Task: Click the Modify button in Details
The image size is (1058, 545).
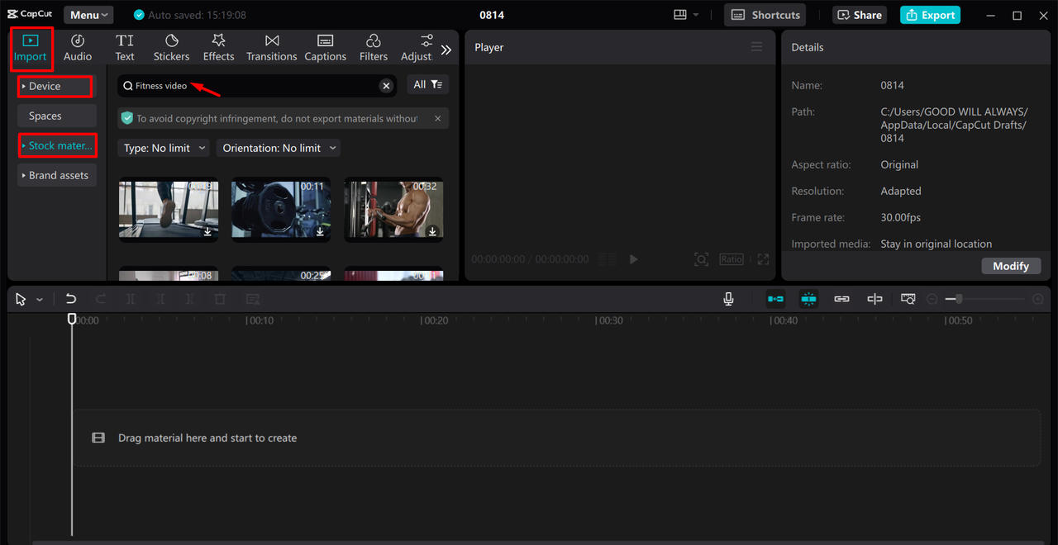Action: pos(1011,266)
